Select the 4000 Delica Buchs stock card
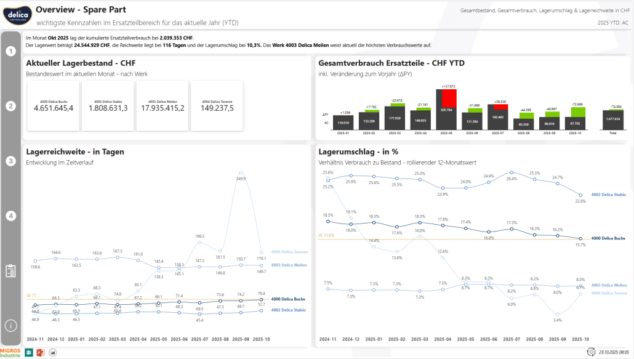The width and height of the screenshot is (634, 359). click(x=54, y=106)
